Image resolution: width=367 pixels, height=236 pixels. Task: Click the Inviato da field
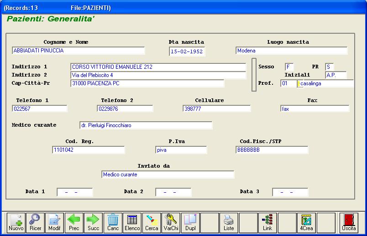point(168,174)
